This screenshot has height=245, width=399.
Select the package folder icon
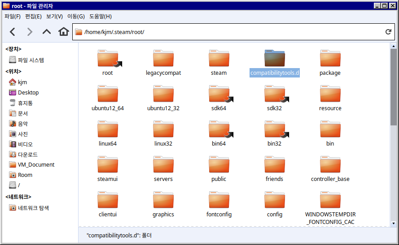(330, 58)
